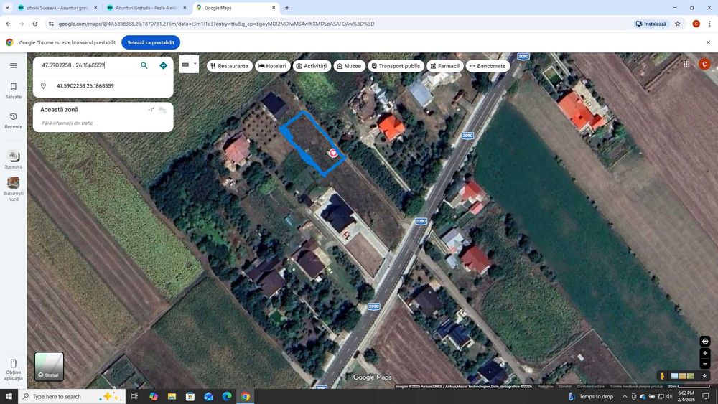718x404 pixels.
Task: Center map on my location
Action: (705, 342)
